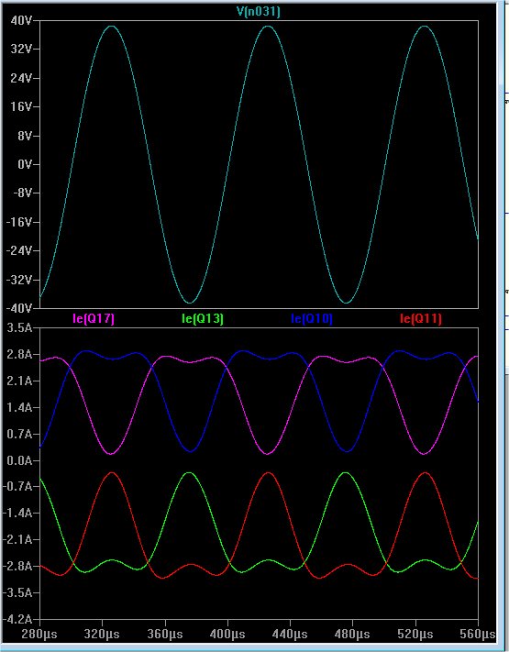Screen dimensions: 509x652
Task: Click the -40V tick on voltage axis
Action: point(19,308)
